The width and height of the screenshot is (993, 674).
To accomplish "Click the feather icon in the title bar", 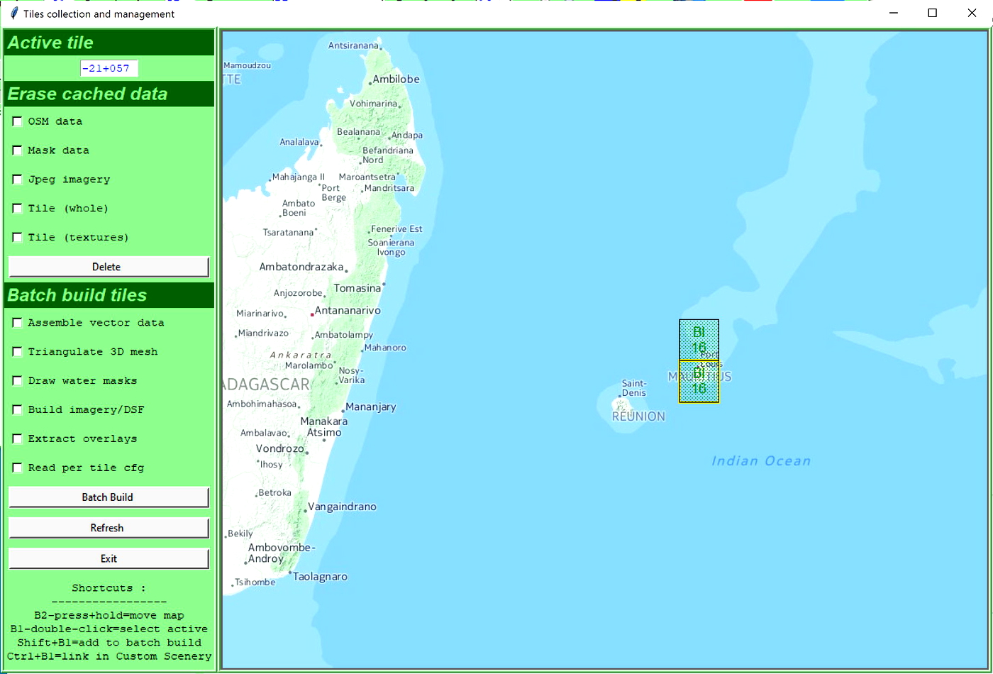I will coord(14,13).
